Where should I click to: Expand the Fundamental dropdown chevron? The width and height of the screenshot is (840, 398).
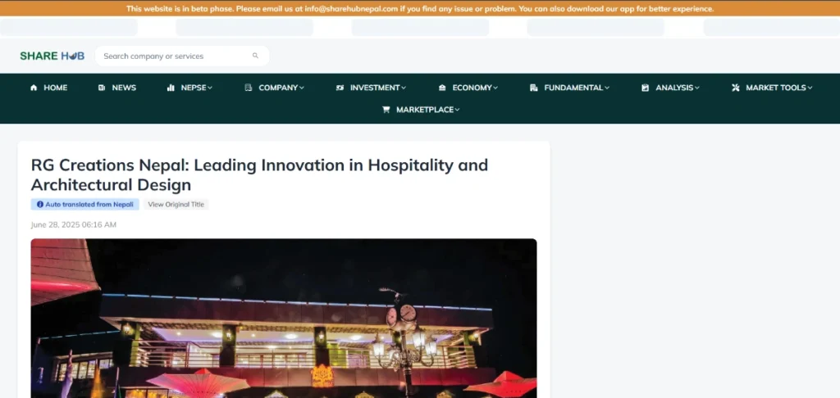pyautogui.click(x=607, y=88)
